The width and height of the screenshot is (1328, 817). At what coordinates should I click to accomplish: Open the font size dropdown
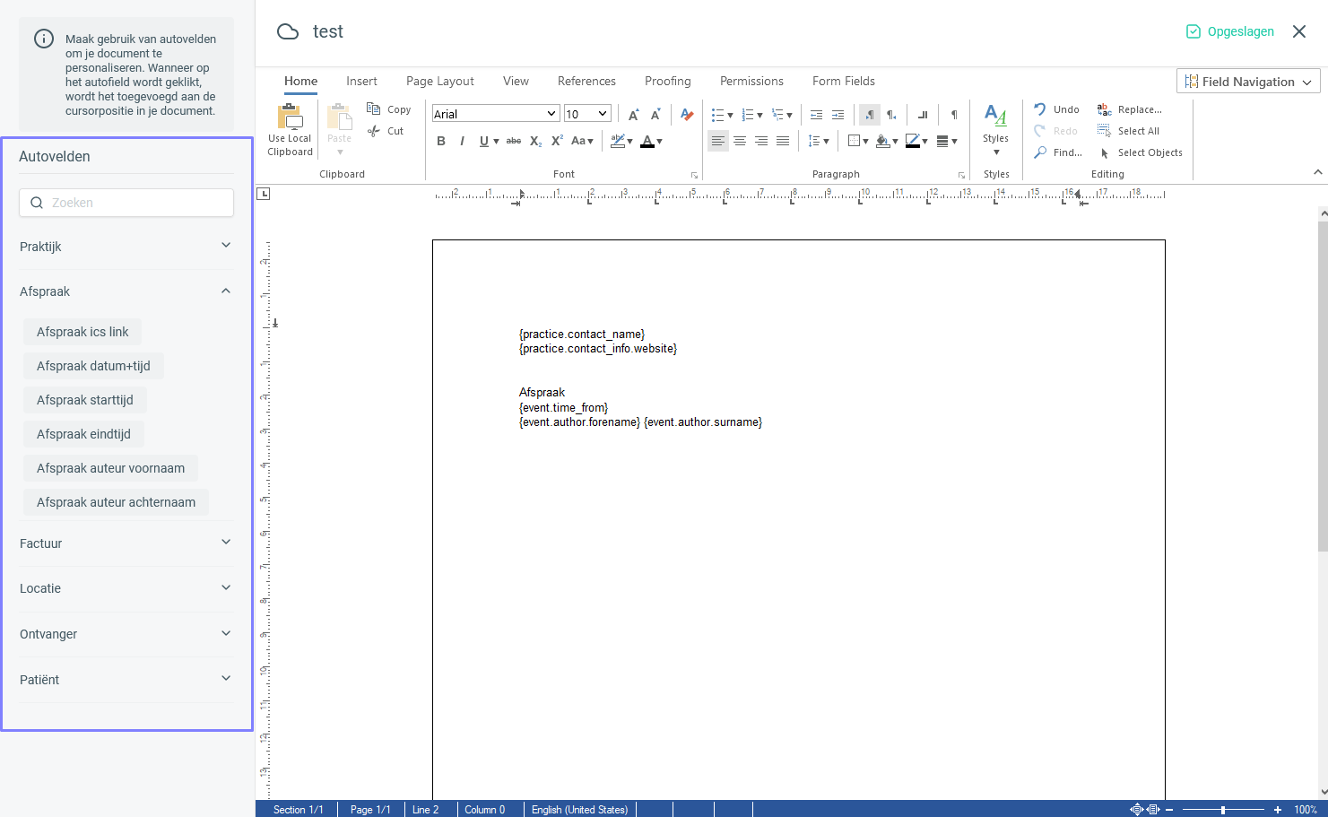[x=587, y=114]
